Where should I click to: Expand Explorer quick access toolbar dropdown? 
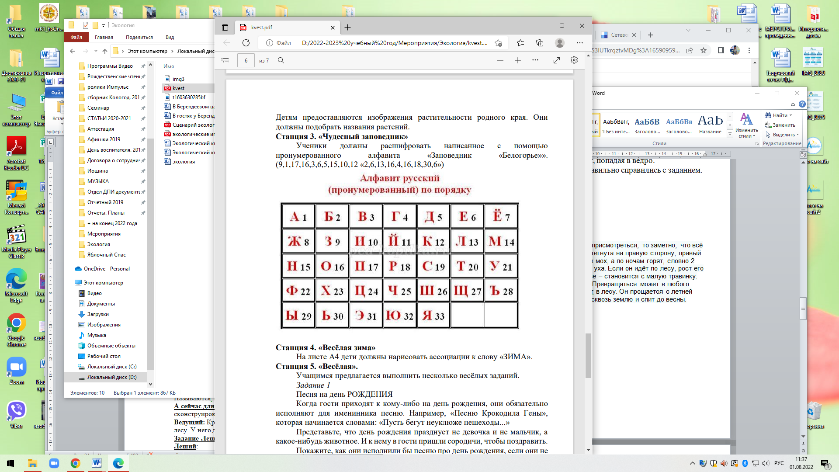tap(104, 25)
